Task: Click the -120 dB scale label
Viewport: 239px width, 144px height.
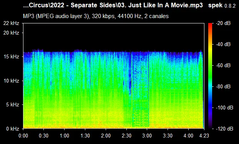Action: click(224, 129)
